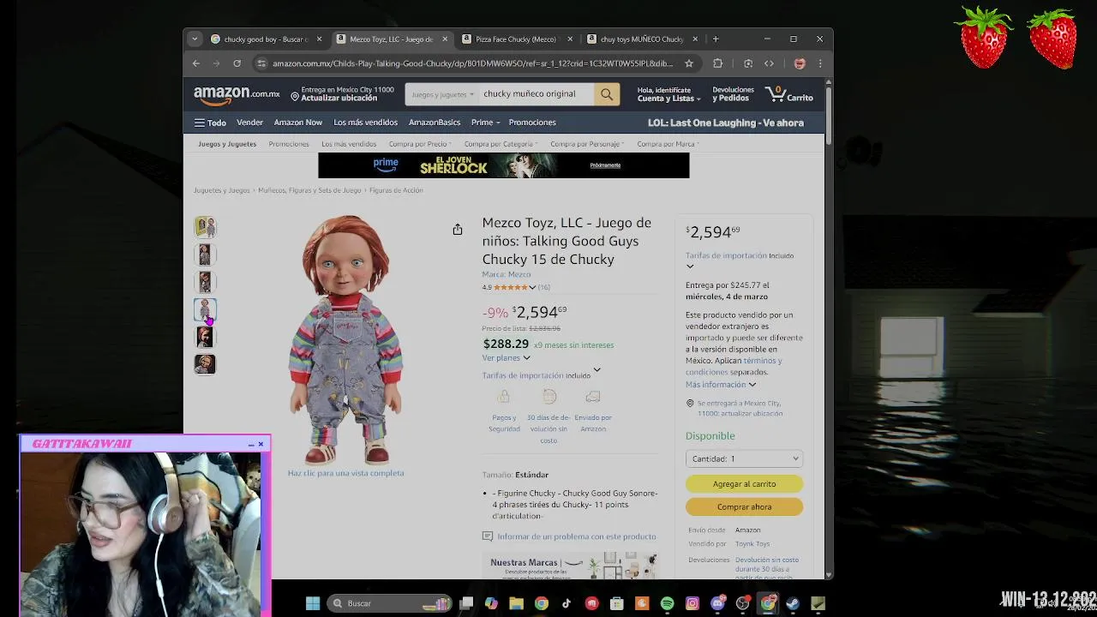This screenshot has height=617, width=1097.
Task: Open the Chrome extensions puzzle icon
Action: [x=718, y=63]
